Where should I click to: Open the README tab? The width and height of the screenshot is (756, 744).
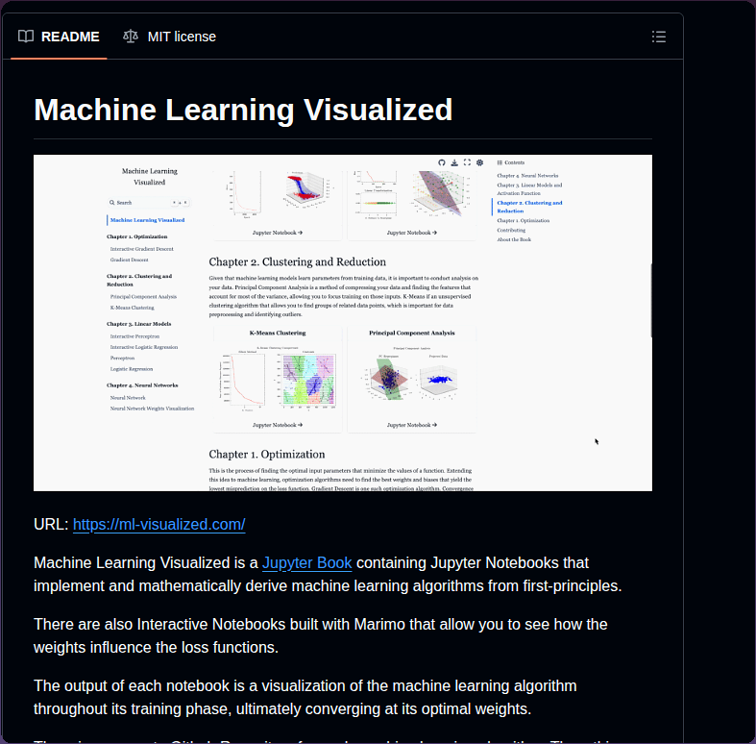[x=59, y=37]
